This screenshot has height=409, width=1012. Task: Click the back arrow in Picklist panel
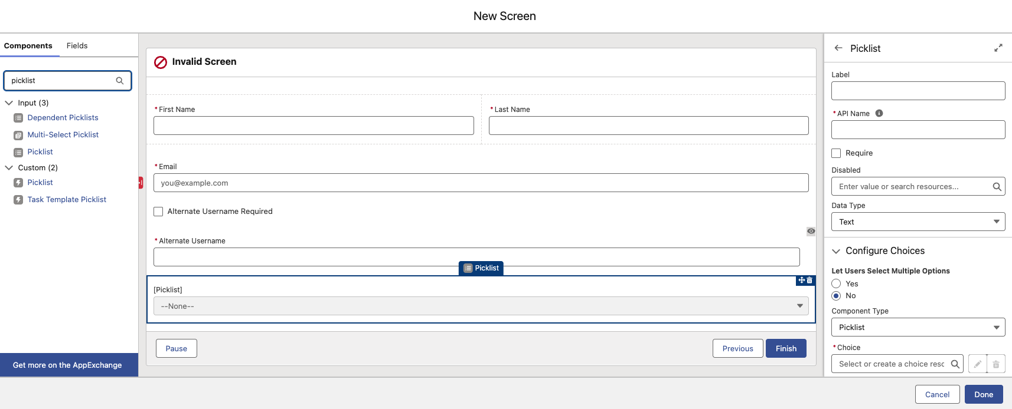tap(838, 48)
